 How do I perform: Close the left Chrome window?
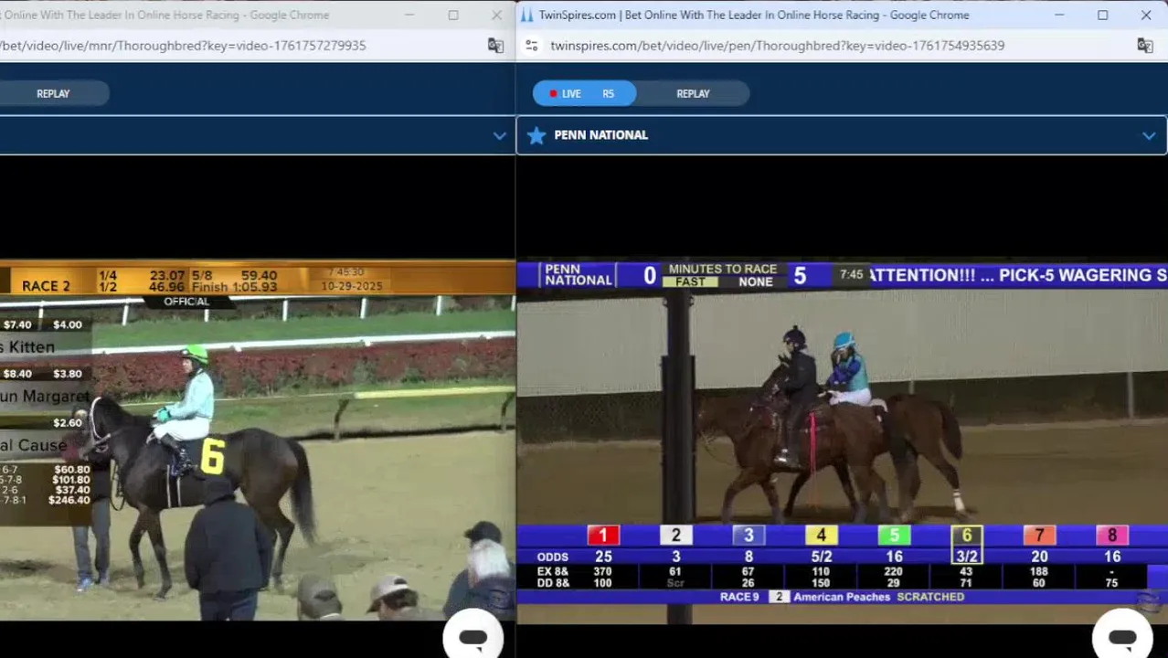click(496, 15)
